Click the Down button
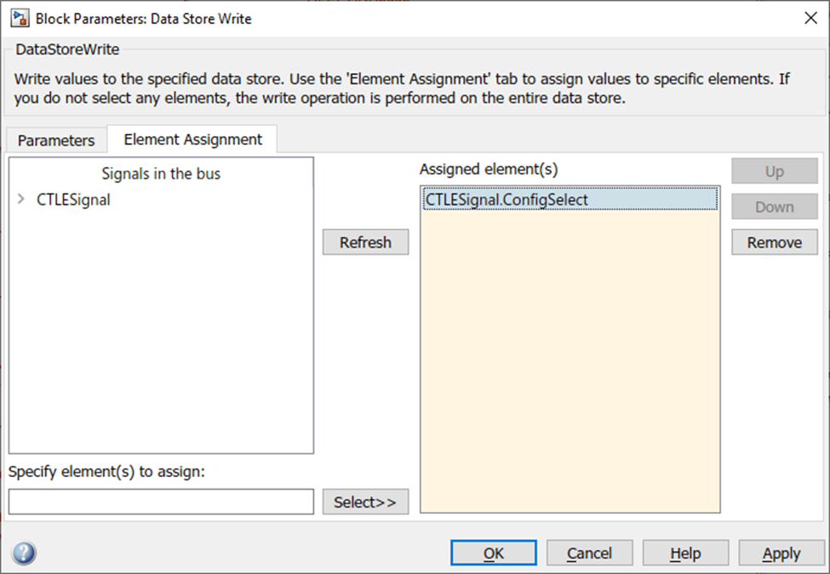This screenshot has width=830, height=574. 774,207
